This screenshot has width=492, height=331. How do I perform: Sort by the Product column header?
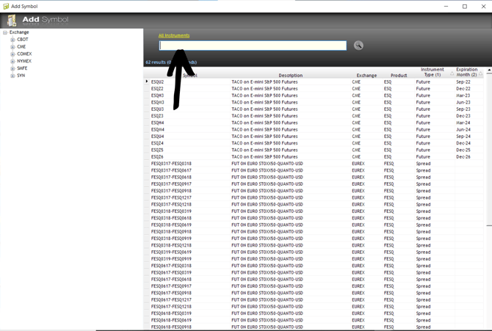(x=399, y=75)
